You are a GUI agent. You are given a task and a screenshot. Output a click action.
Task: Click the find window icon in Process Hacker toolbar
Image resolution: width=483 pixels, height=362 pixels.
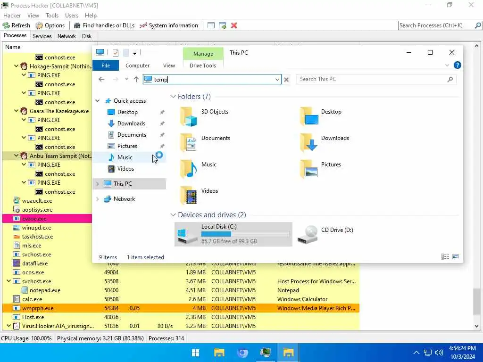(x=211, y=25)
